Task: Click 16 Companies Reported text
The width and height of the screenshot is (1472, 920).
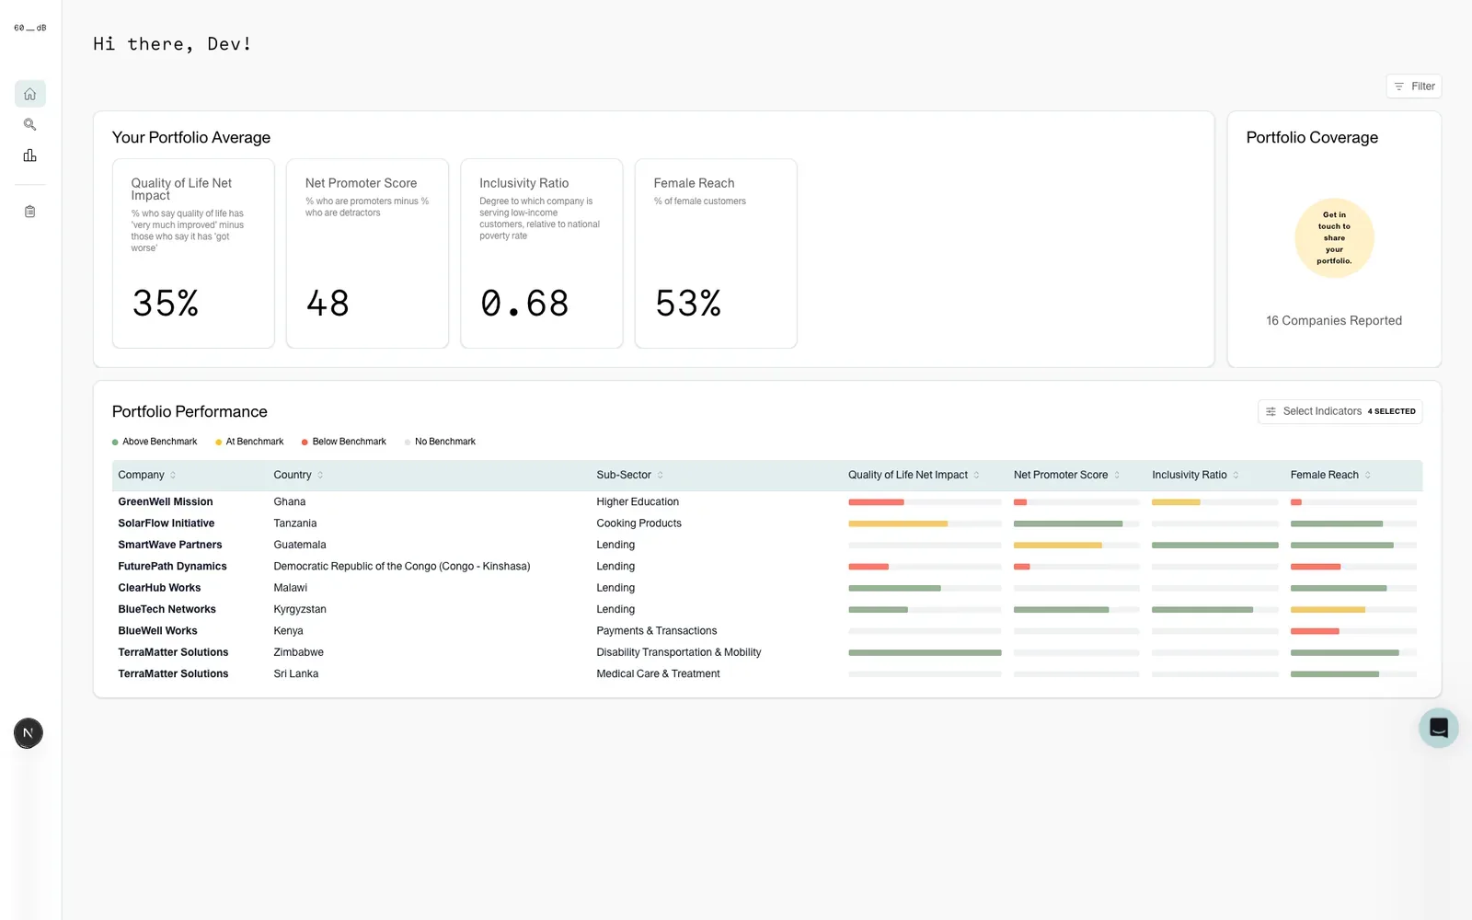Action: [x=1334, y=321]
